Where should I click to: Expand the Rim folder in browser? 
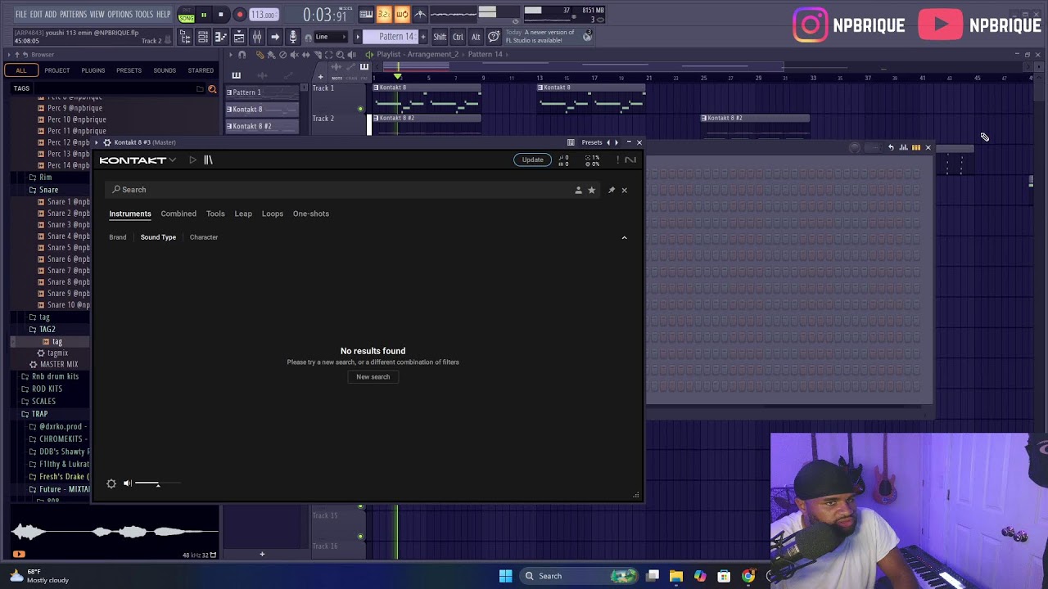(45, 178)
